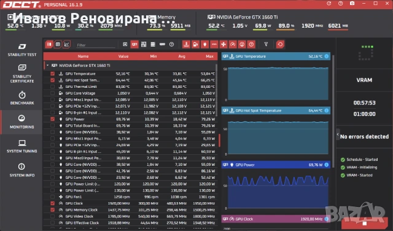The height and width of the screenshot is (231, 393).
Task: Open info for the GPU Power graph
Action: [x=326, y=165]
